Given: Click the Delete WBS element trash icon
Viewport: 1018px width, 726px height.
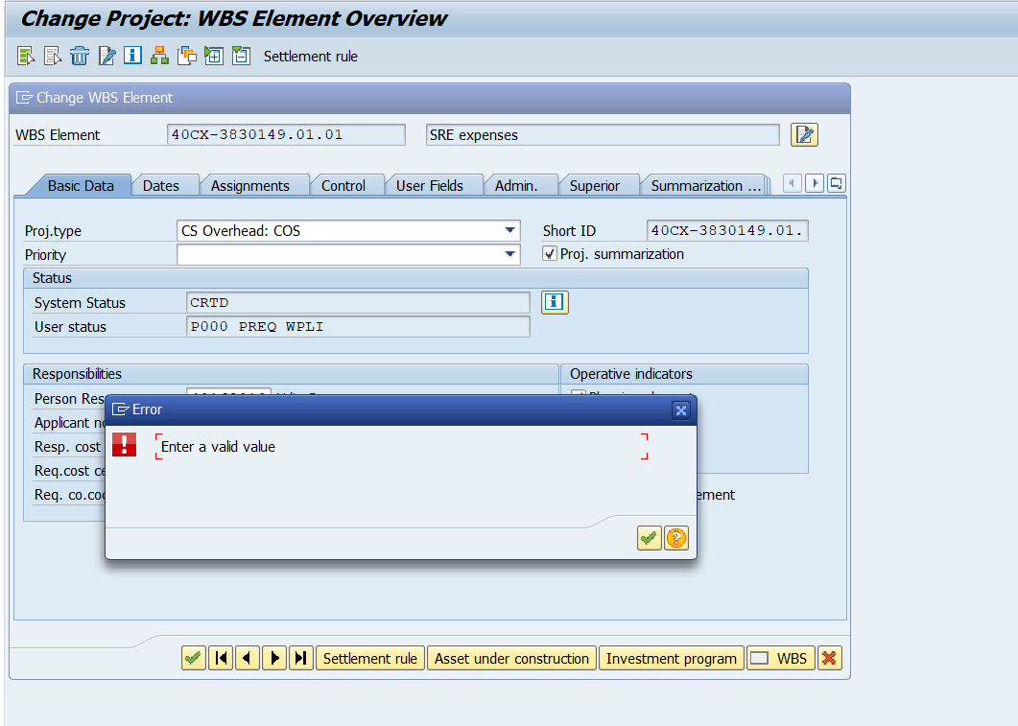Looking at the screenshot, I should click(80, 56).
